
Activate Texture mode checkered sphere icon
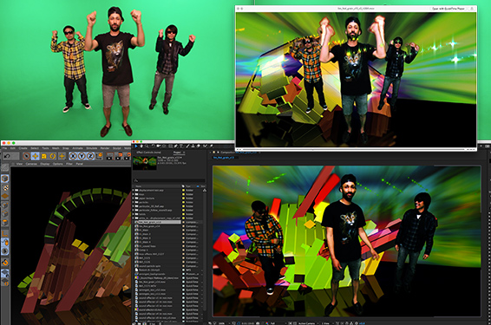tap(4, 187)
